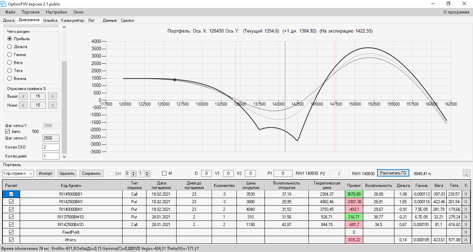Switch plot to Вега
This screenshot has height=252, width=473.
pos(10,63)
